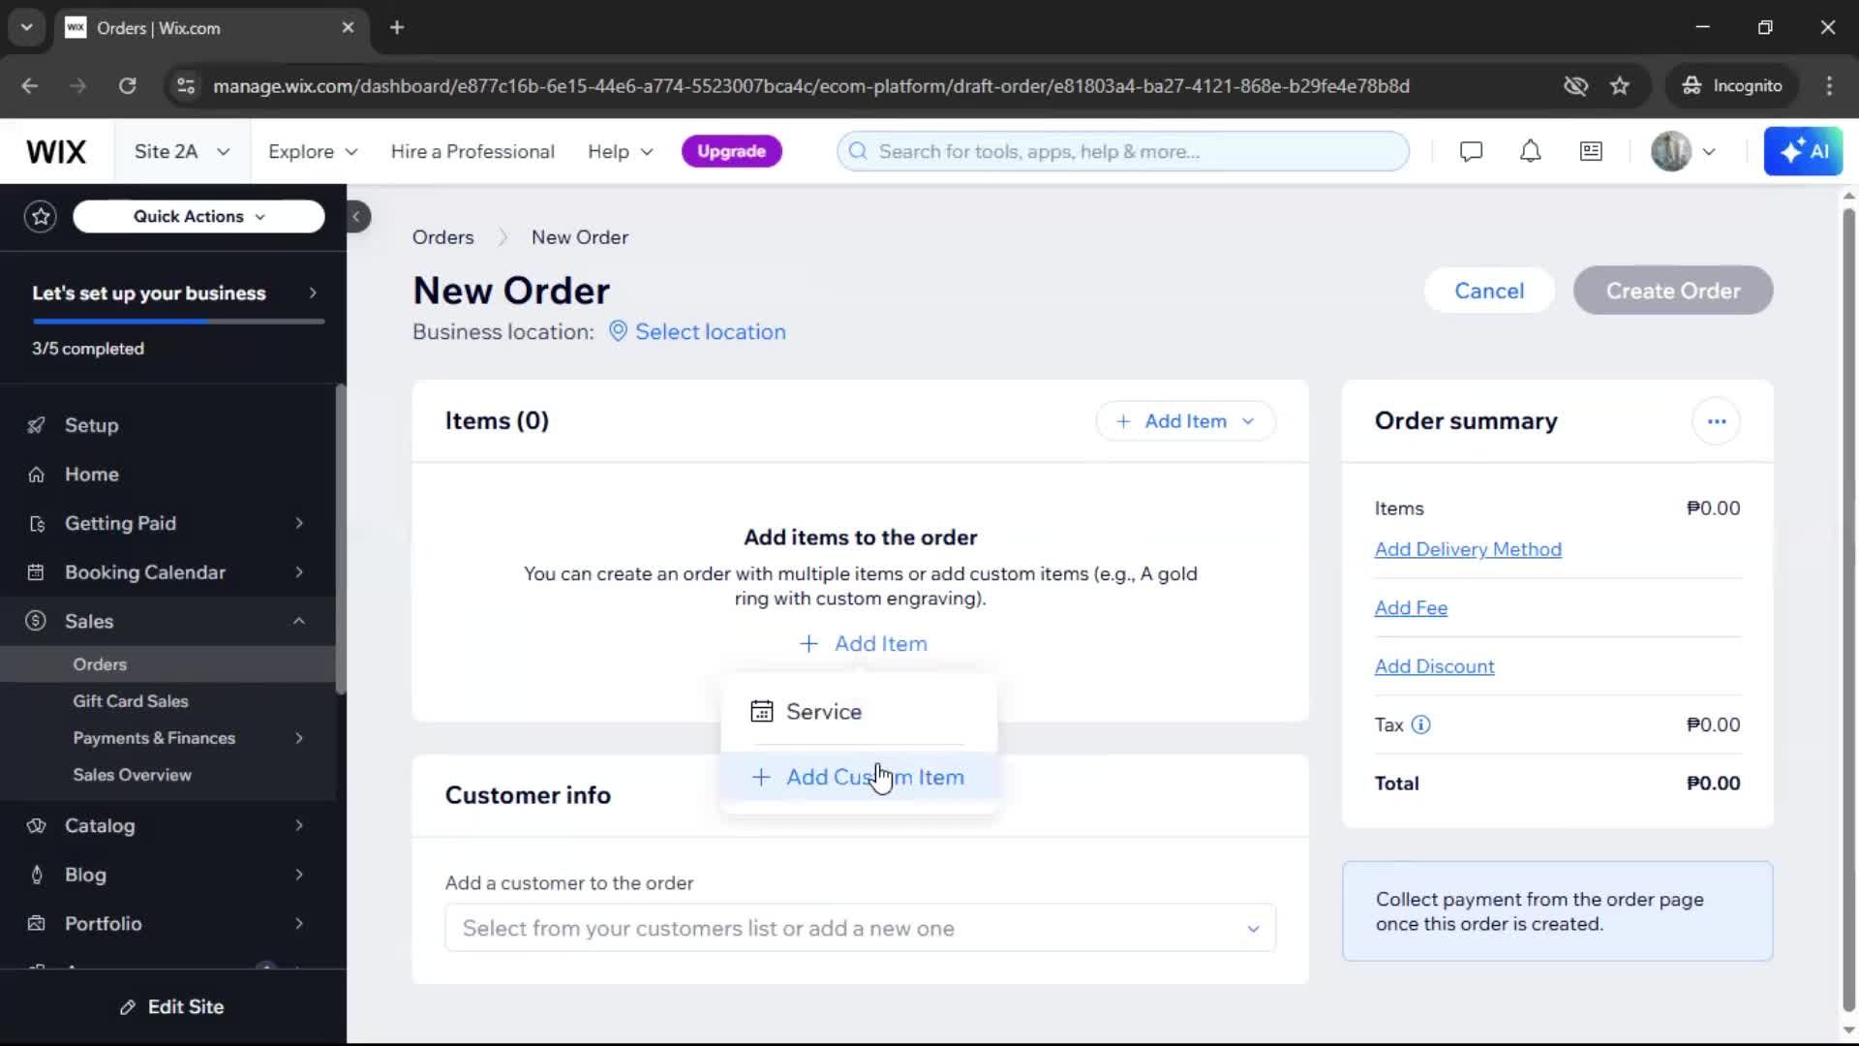This screenshot has width=1859, height=1046.
Task: Click the Getting Paid icon
Action: coord(36,524)
